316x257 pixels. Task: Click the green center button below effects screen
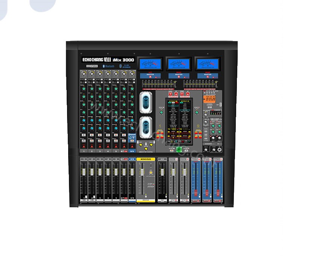coord(179,150)
